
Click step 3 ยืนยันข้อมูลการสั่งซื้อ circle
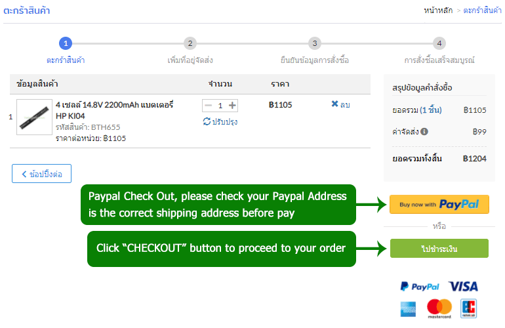click(314, 43)
